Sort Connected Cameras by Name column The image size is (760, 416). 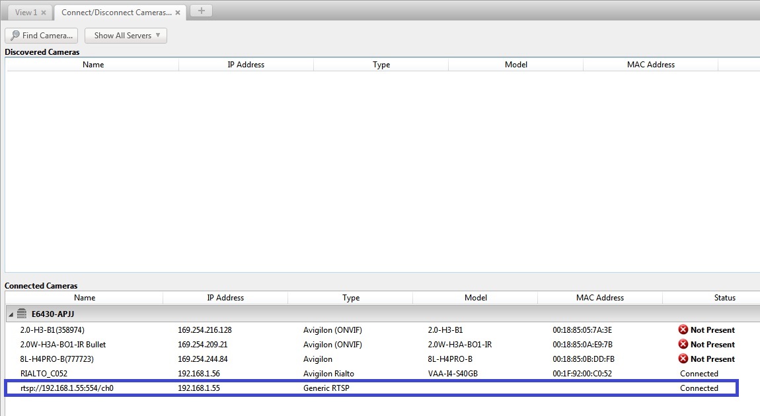click(85, 298)
